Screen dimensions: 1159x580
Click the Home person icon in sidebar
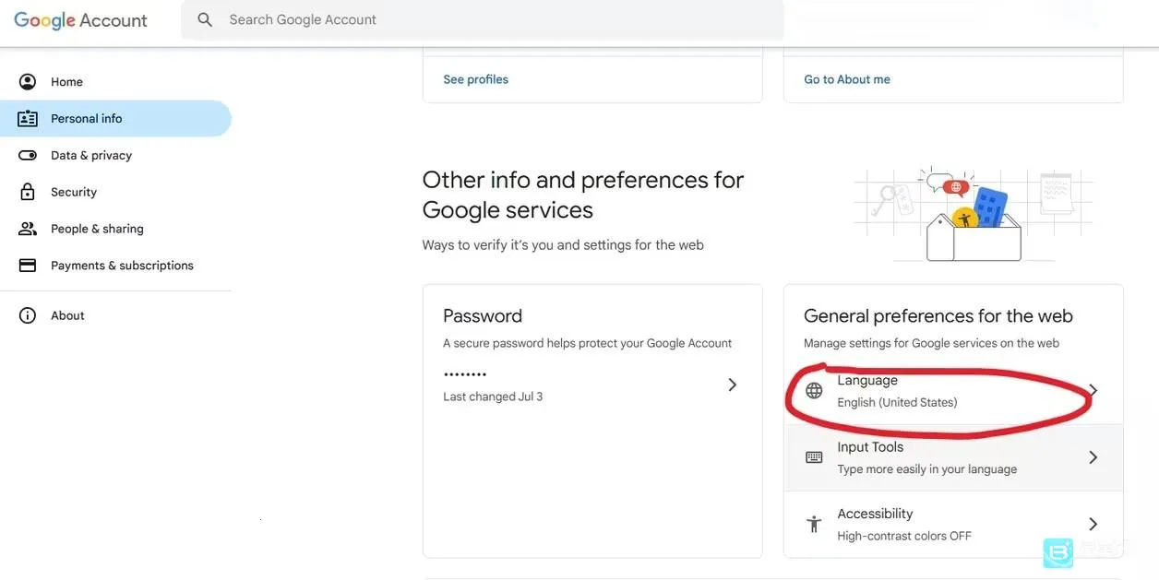click(28, 82)
